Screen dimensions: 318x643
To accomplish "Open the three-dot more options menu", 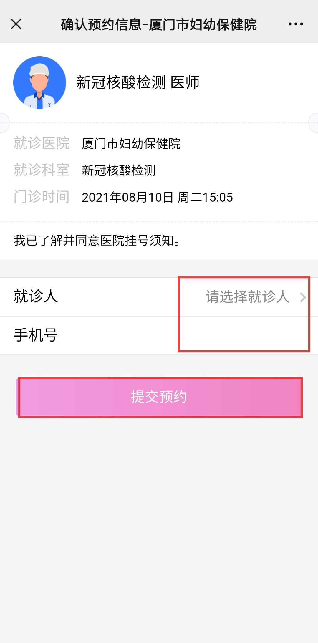I will click(x=296, y=24).
